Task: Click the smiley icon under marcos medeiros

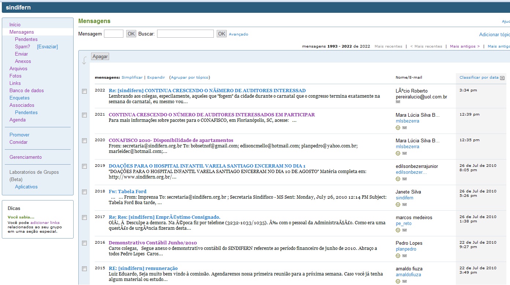Action: coord(398,230)
